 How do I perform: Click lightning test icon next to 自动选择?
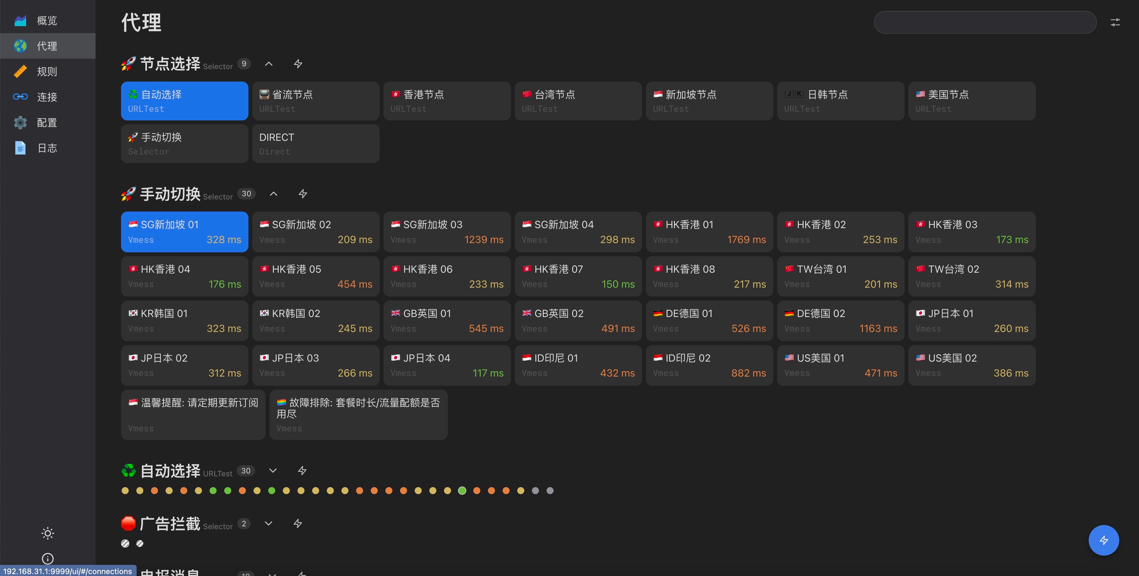(302, 471)
